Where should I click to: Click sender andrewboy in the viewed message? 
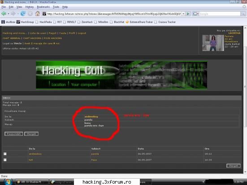pos(91,116)
